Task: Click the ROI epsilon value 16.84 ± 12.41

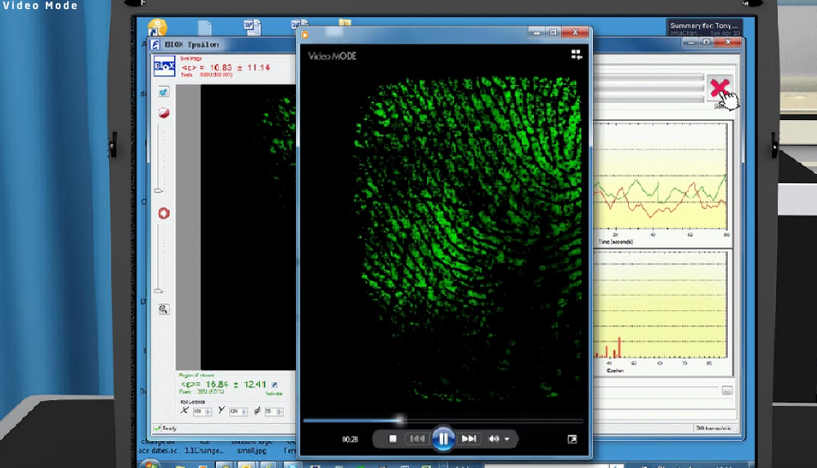Action: [223, 385]
